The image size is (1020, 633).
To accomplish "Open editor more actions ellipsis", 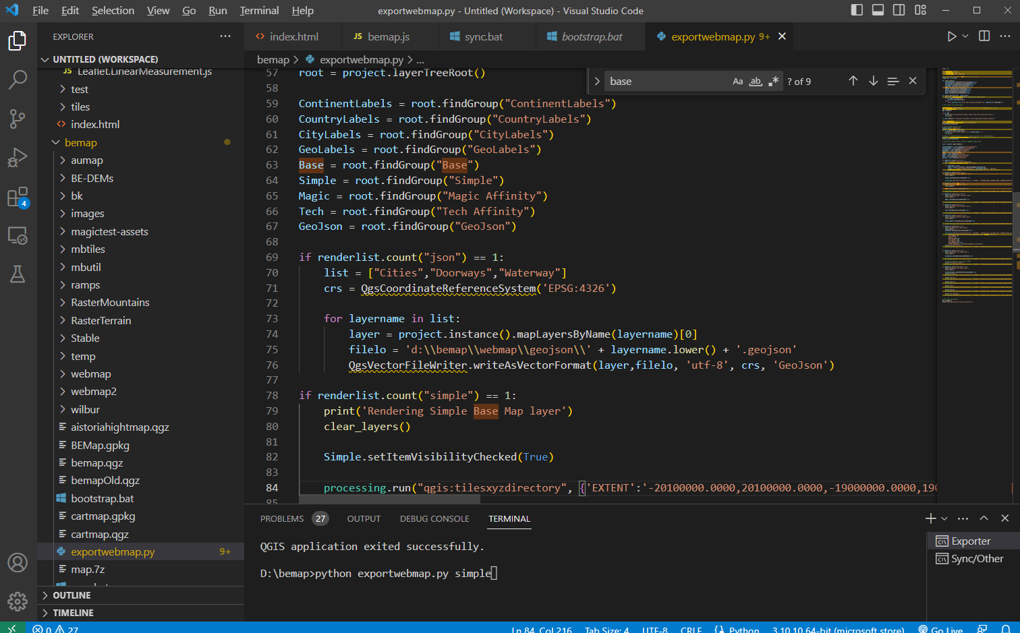I will pyautogui.click(x=1005, y=36).
